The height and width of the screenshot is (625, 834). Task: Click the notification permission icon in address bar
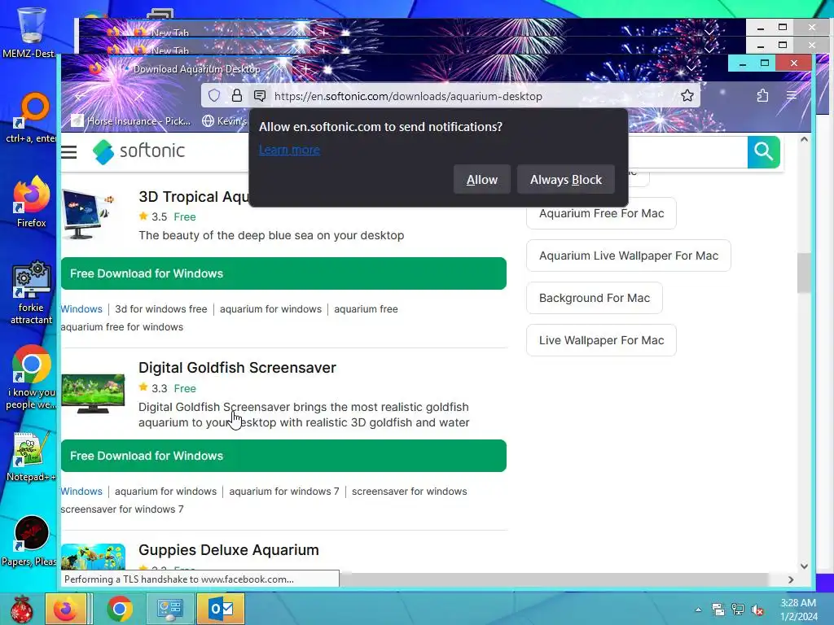point(260,96)
